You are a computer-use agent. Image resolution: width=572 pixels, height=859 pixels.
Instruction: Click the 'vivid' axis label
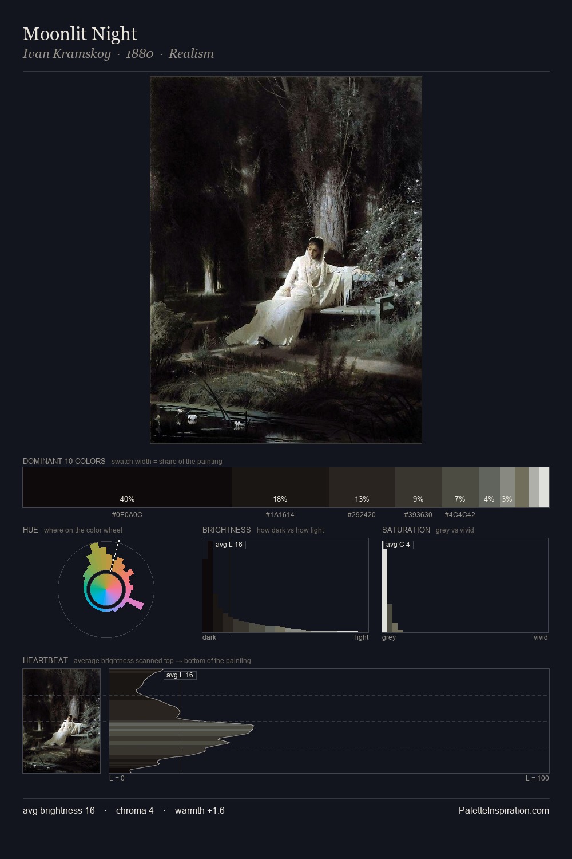pos(541,637)
